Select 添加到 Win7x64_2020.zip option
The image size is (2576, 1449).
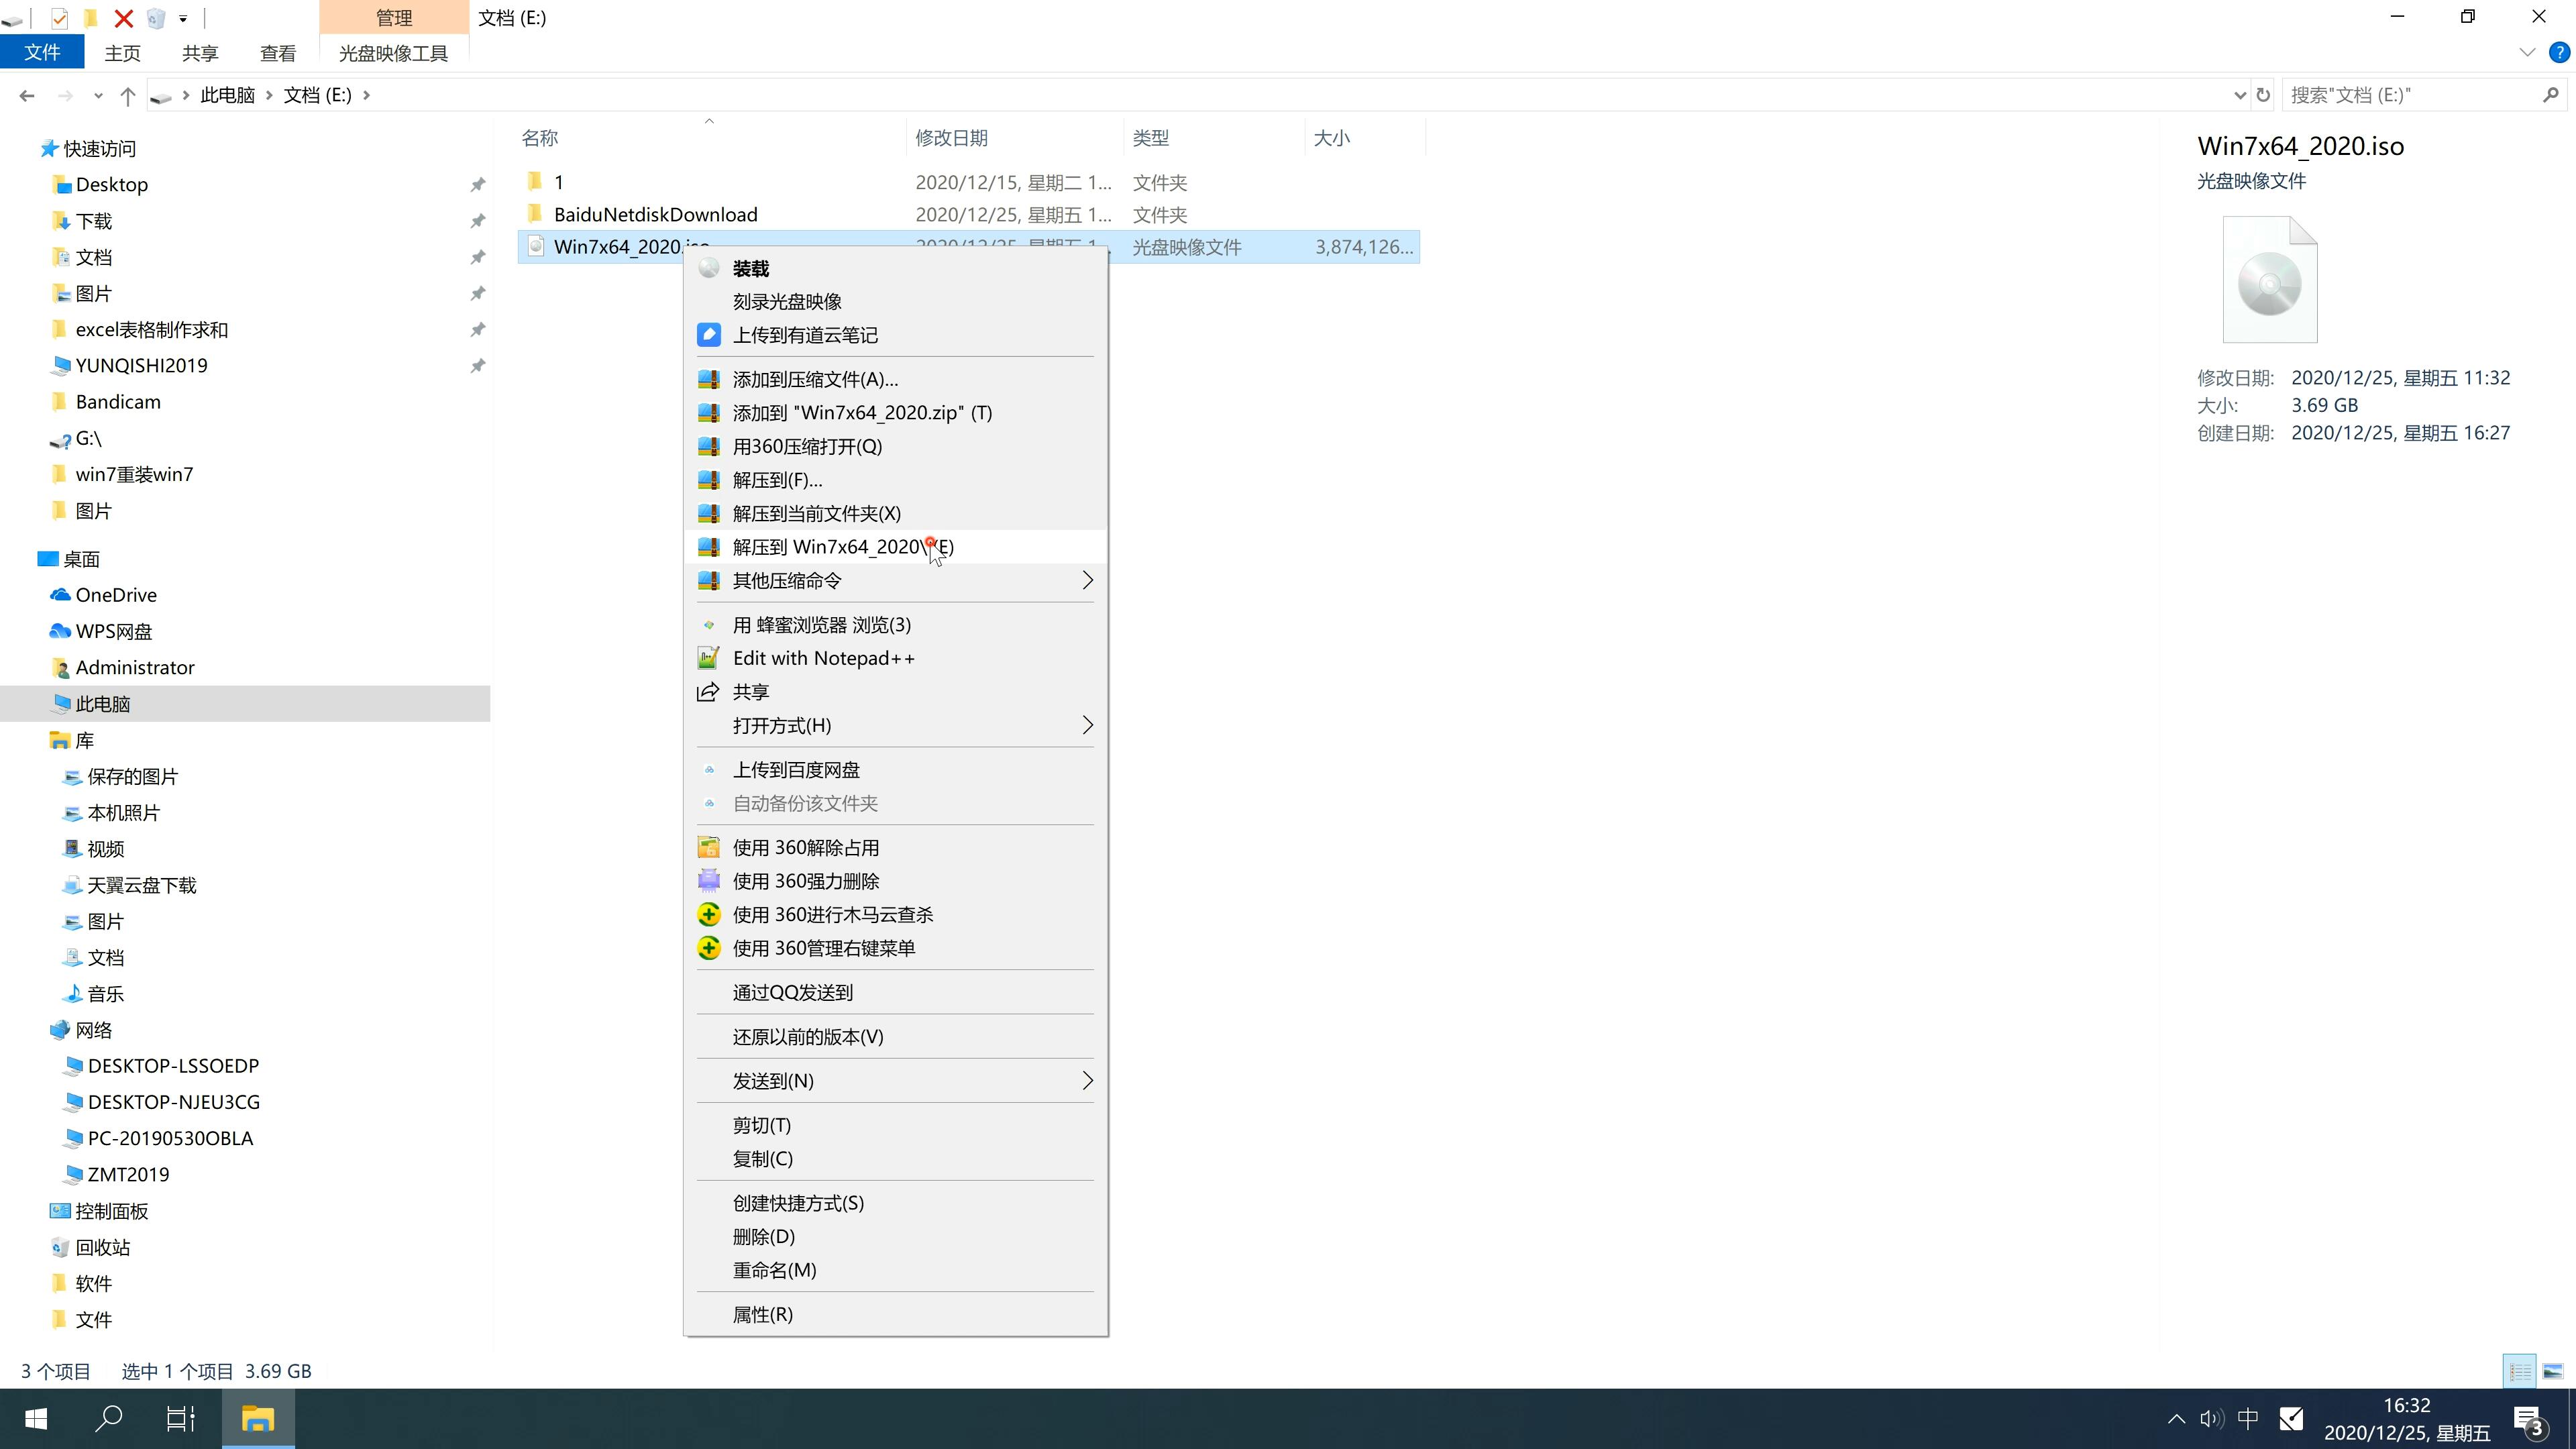(861, 413)
